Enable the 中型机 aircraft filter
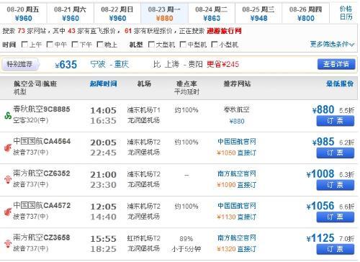 183,44
